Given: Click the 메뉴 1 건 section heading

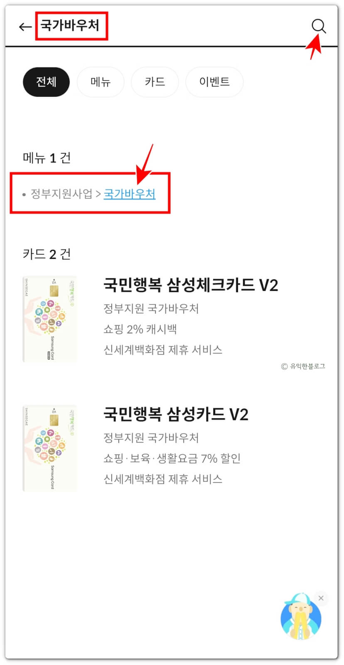Looking at the screenshot, I should 47,158.
